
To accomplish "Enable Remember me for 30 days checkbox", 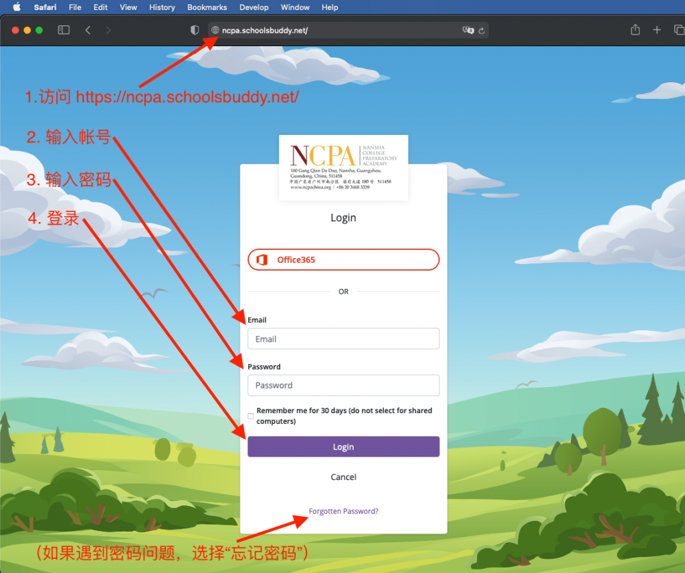I will pyautogui.click(x=251, y=416).
